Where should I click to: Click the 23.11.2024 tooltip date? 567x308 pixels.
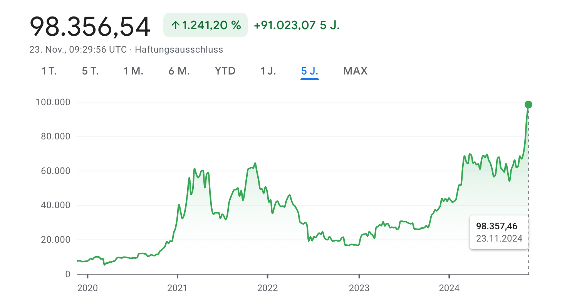pos(499,238)
